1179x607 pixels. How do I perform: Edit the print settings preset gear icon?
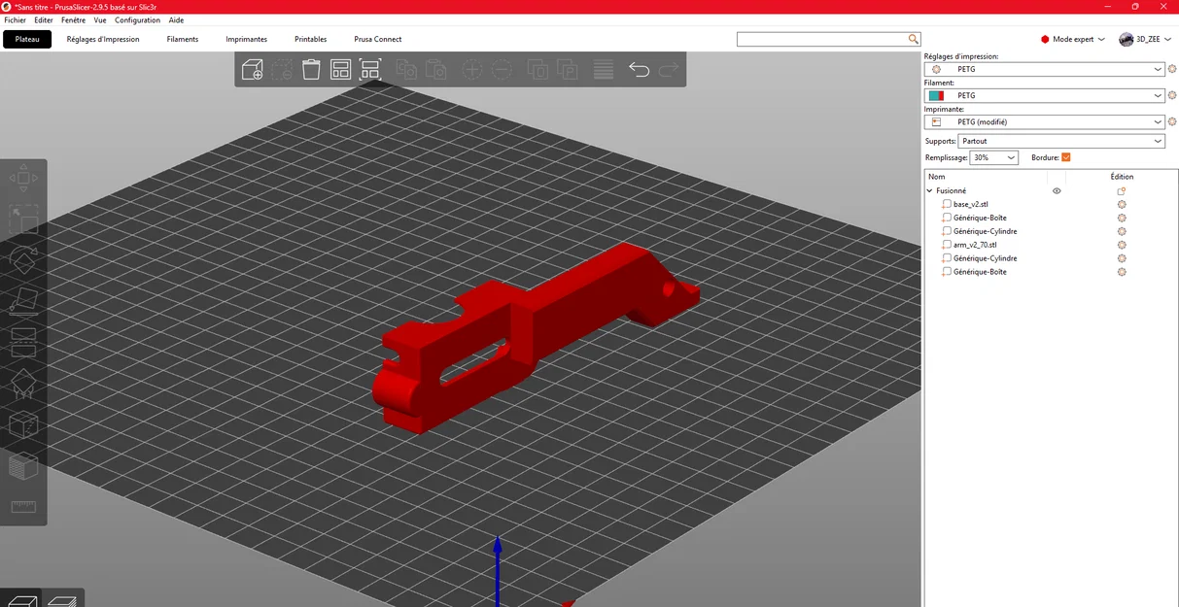1172,69
